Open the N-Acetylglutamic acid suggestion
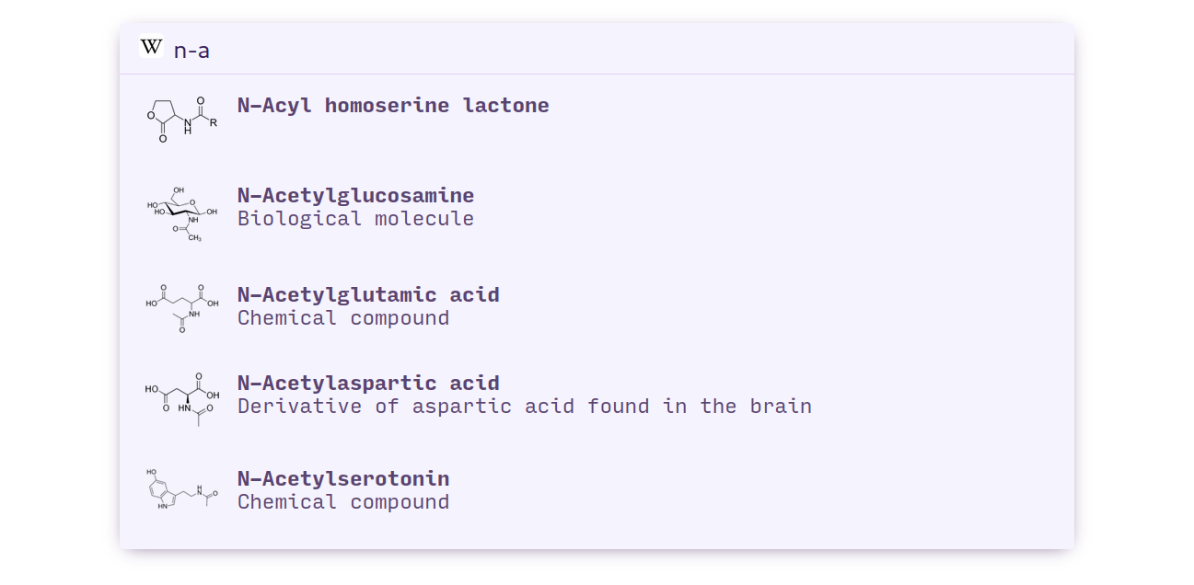This screenshot has width=1194, height=585. click(x=597, y=307)
